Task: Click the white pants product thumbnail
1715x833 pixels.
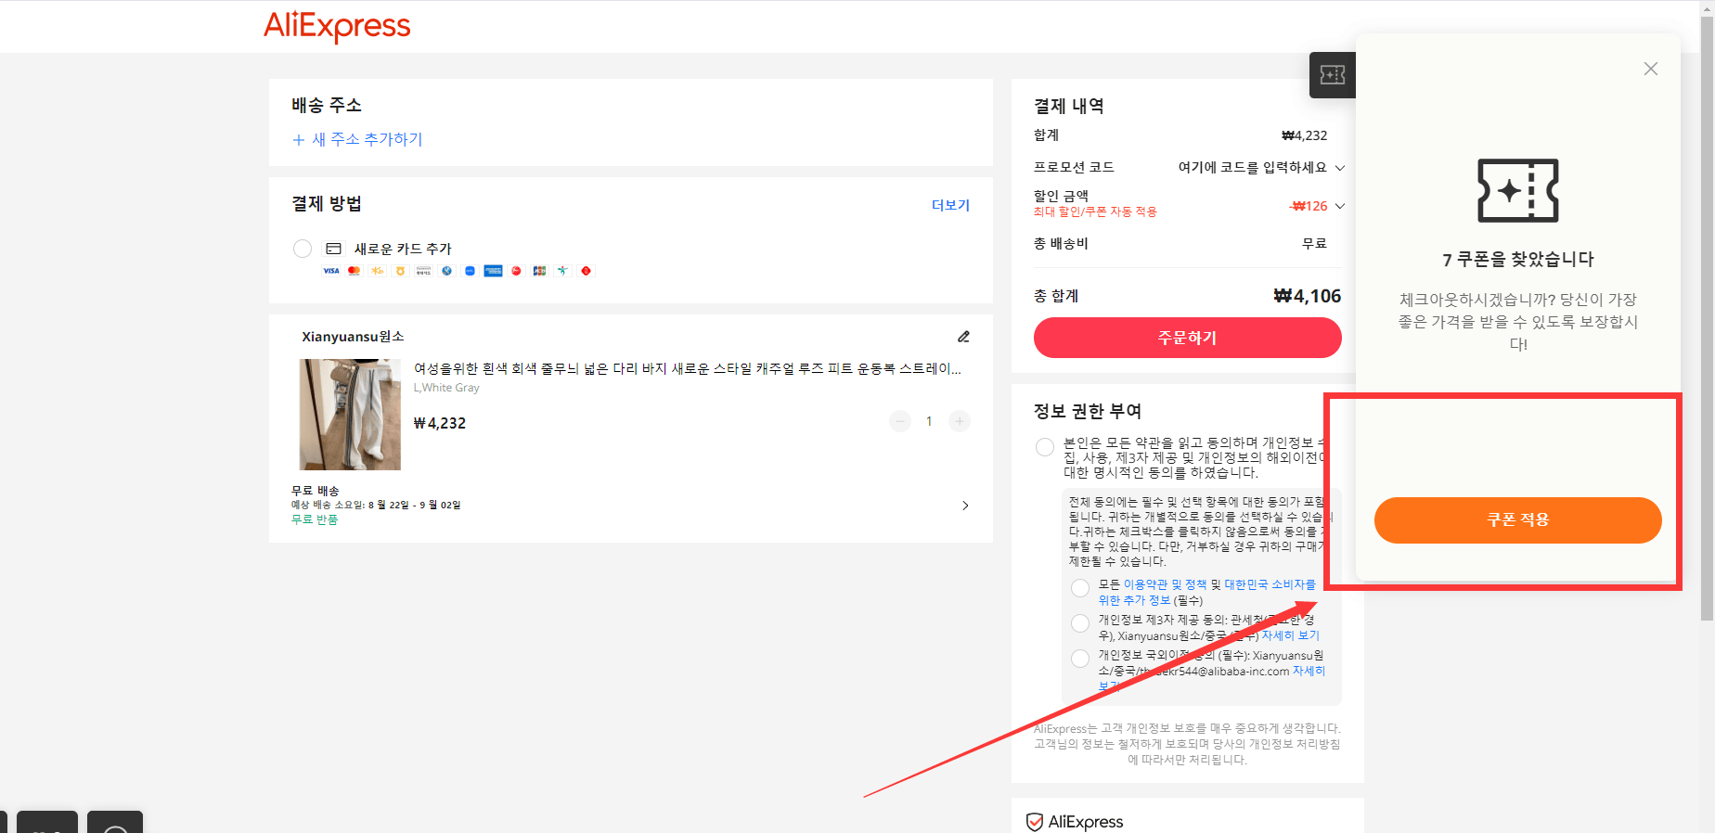Action: pyautogui.click(x=350, y=415)
